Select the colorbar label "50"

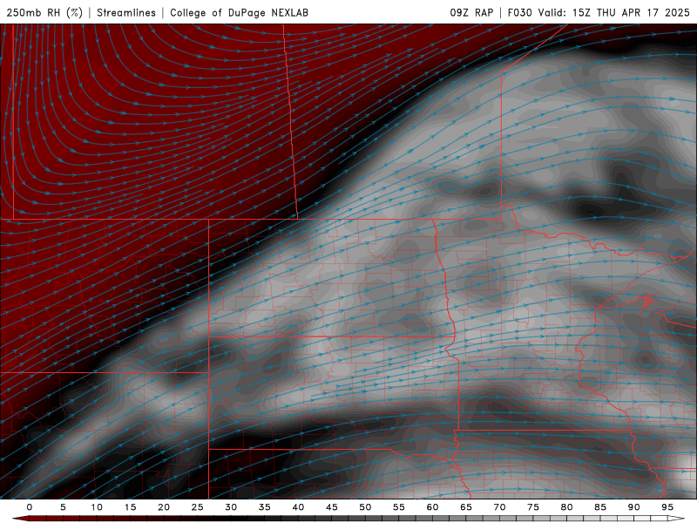[365, 507]
